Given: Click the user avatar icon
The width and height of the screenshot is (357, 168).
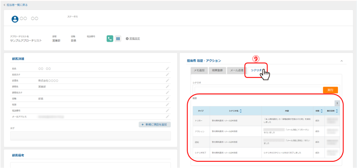Looking at the screenshot, I should [x=15, y=19].
